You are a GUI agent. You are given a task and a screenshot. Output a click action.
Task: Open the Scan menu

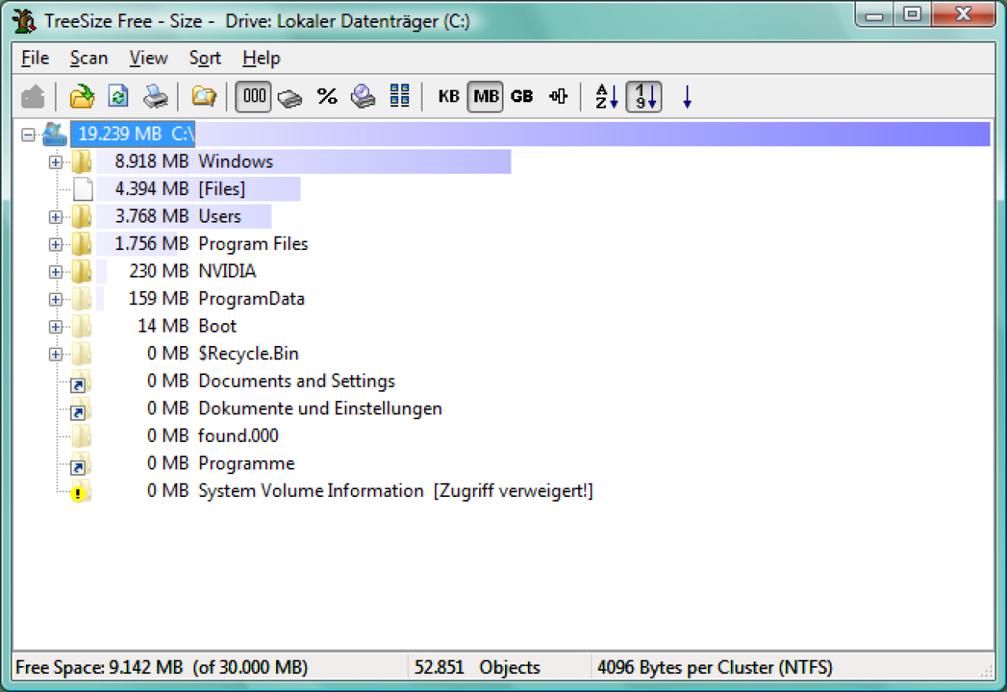[x=88, y=58]
